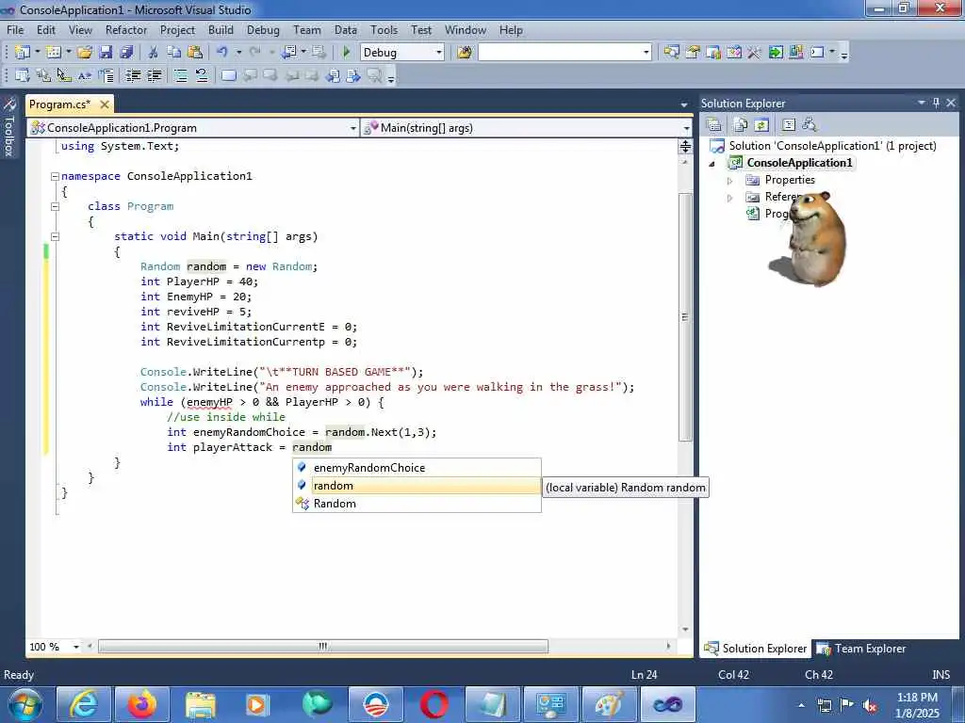Toggle a bookmark with the bookmark icon
The image size is (965, 723).
228,75
